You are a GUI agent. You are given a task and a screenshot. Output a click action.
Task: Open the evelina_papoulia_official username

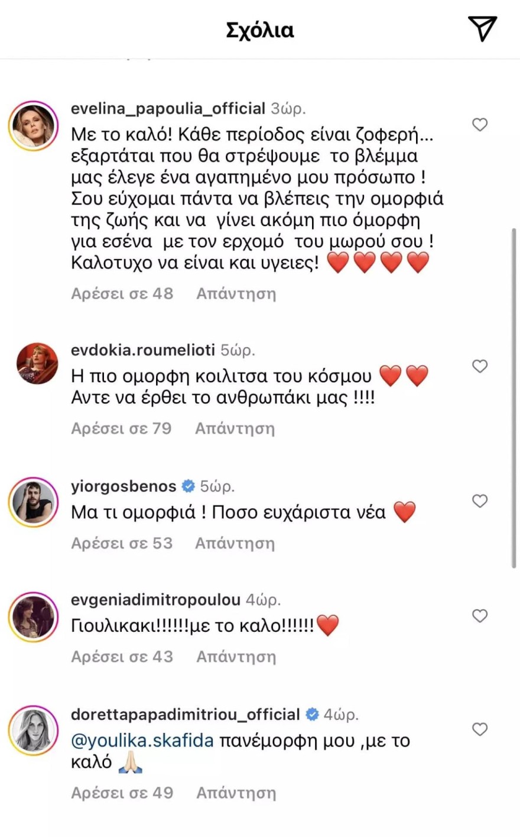tap(167, 108)
